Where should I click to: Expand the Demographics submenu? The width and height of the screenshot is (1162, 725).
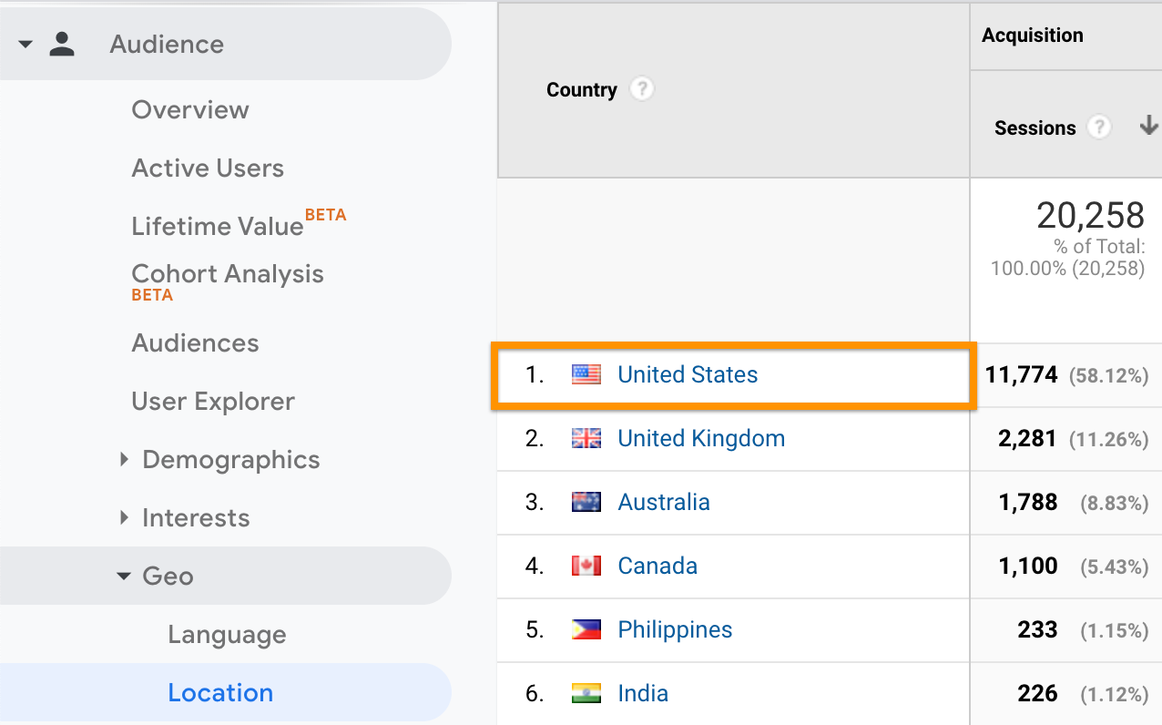(125, 460)
